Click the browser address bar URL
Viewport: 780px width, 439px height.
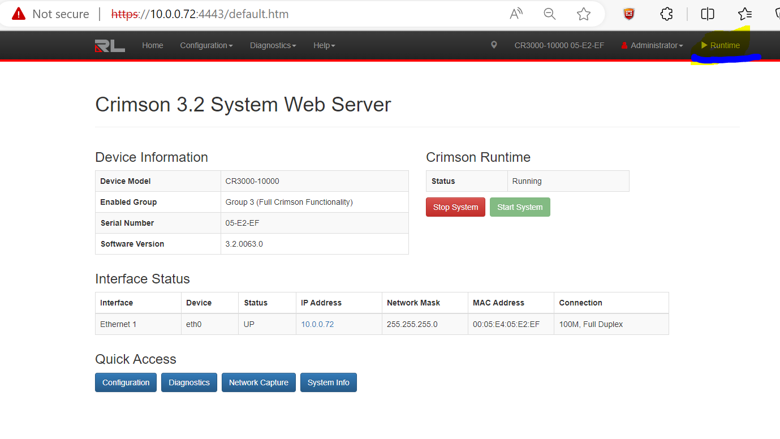(x=200, y=14)
